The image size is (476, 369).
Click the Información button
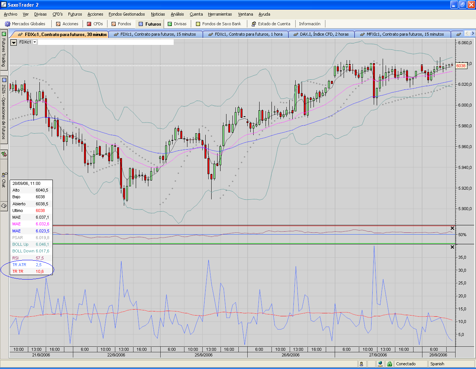[x=309, y=24]
